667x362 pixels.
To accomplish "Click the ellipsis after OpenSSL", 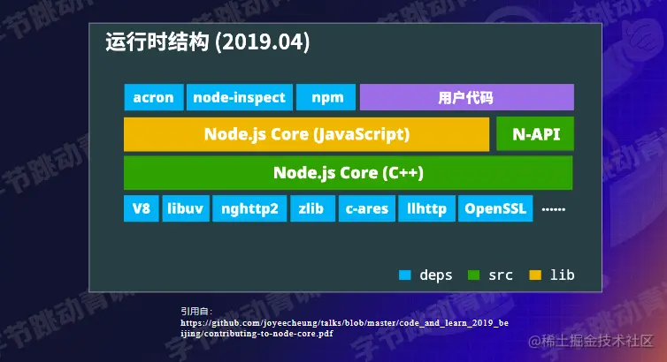I will (x=554, y=209).
